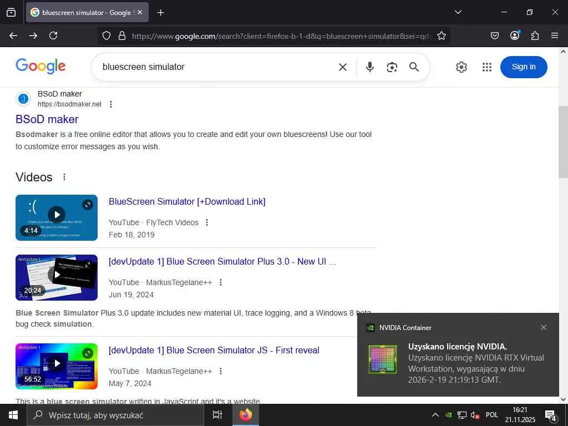Image resolution: width=568 pixels, height=426 pixels.
Task: Save page to Pocket
Action: click(x=494, y=35)
